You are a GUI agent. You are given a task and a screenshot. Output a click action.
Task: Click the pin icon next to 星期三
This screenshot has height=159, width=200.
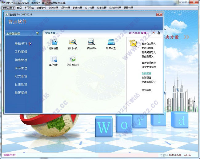[x=153, y=33]
